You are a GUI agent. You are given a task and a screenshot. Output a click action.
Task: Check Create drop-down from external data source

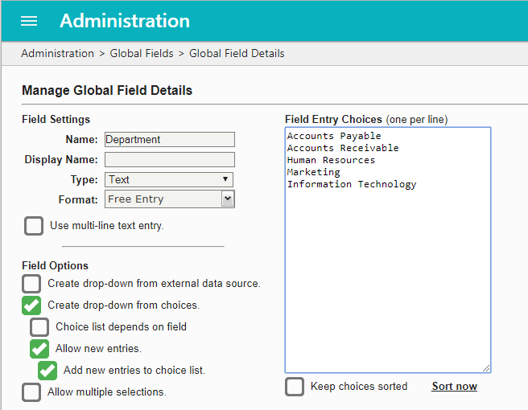point(31,284)
